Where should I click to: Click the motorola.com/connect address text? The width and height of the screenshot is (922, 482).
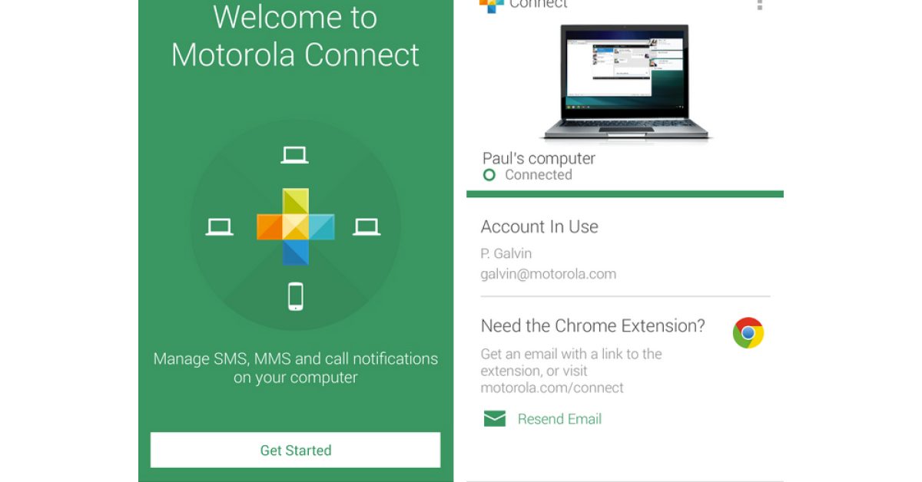pos(552,388)
